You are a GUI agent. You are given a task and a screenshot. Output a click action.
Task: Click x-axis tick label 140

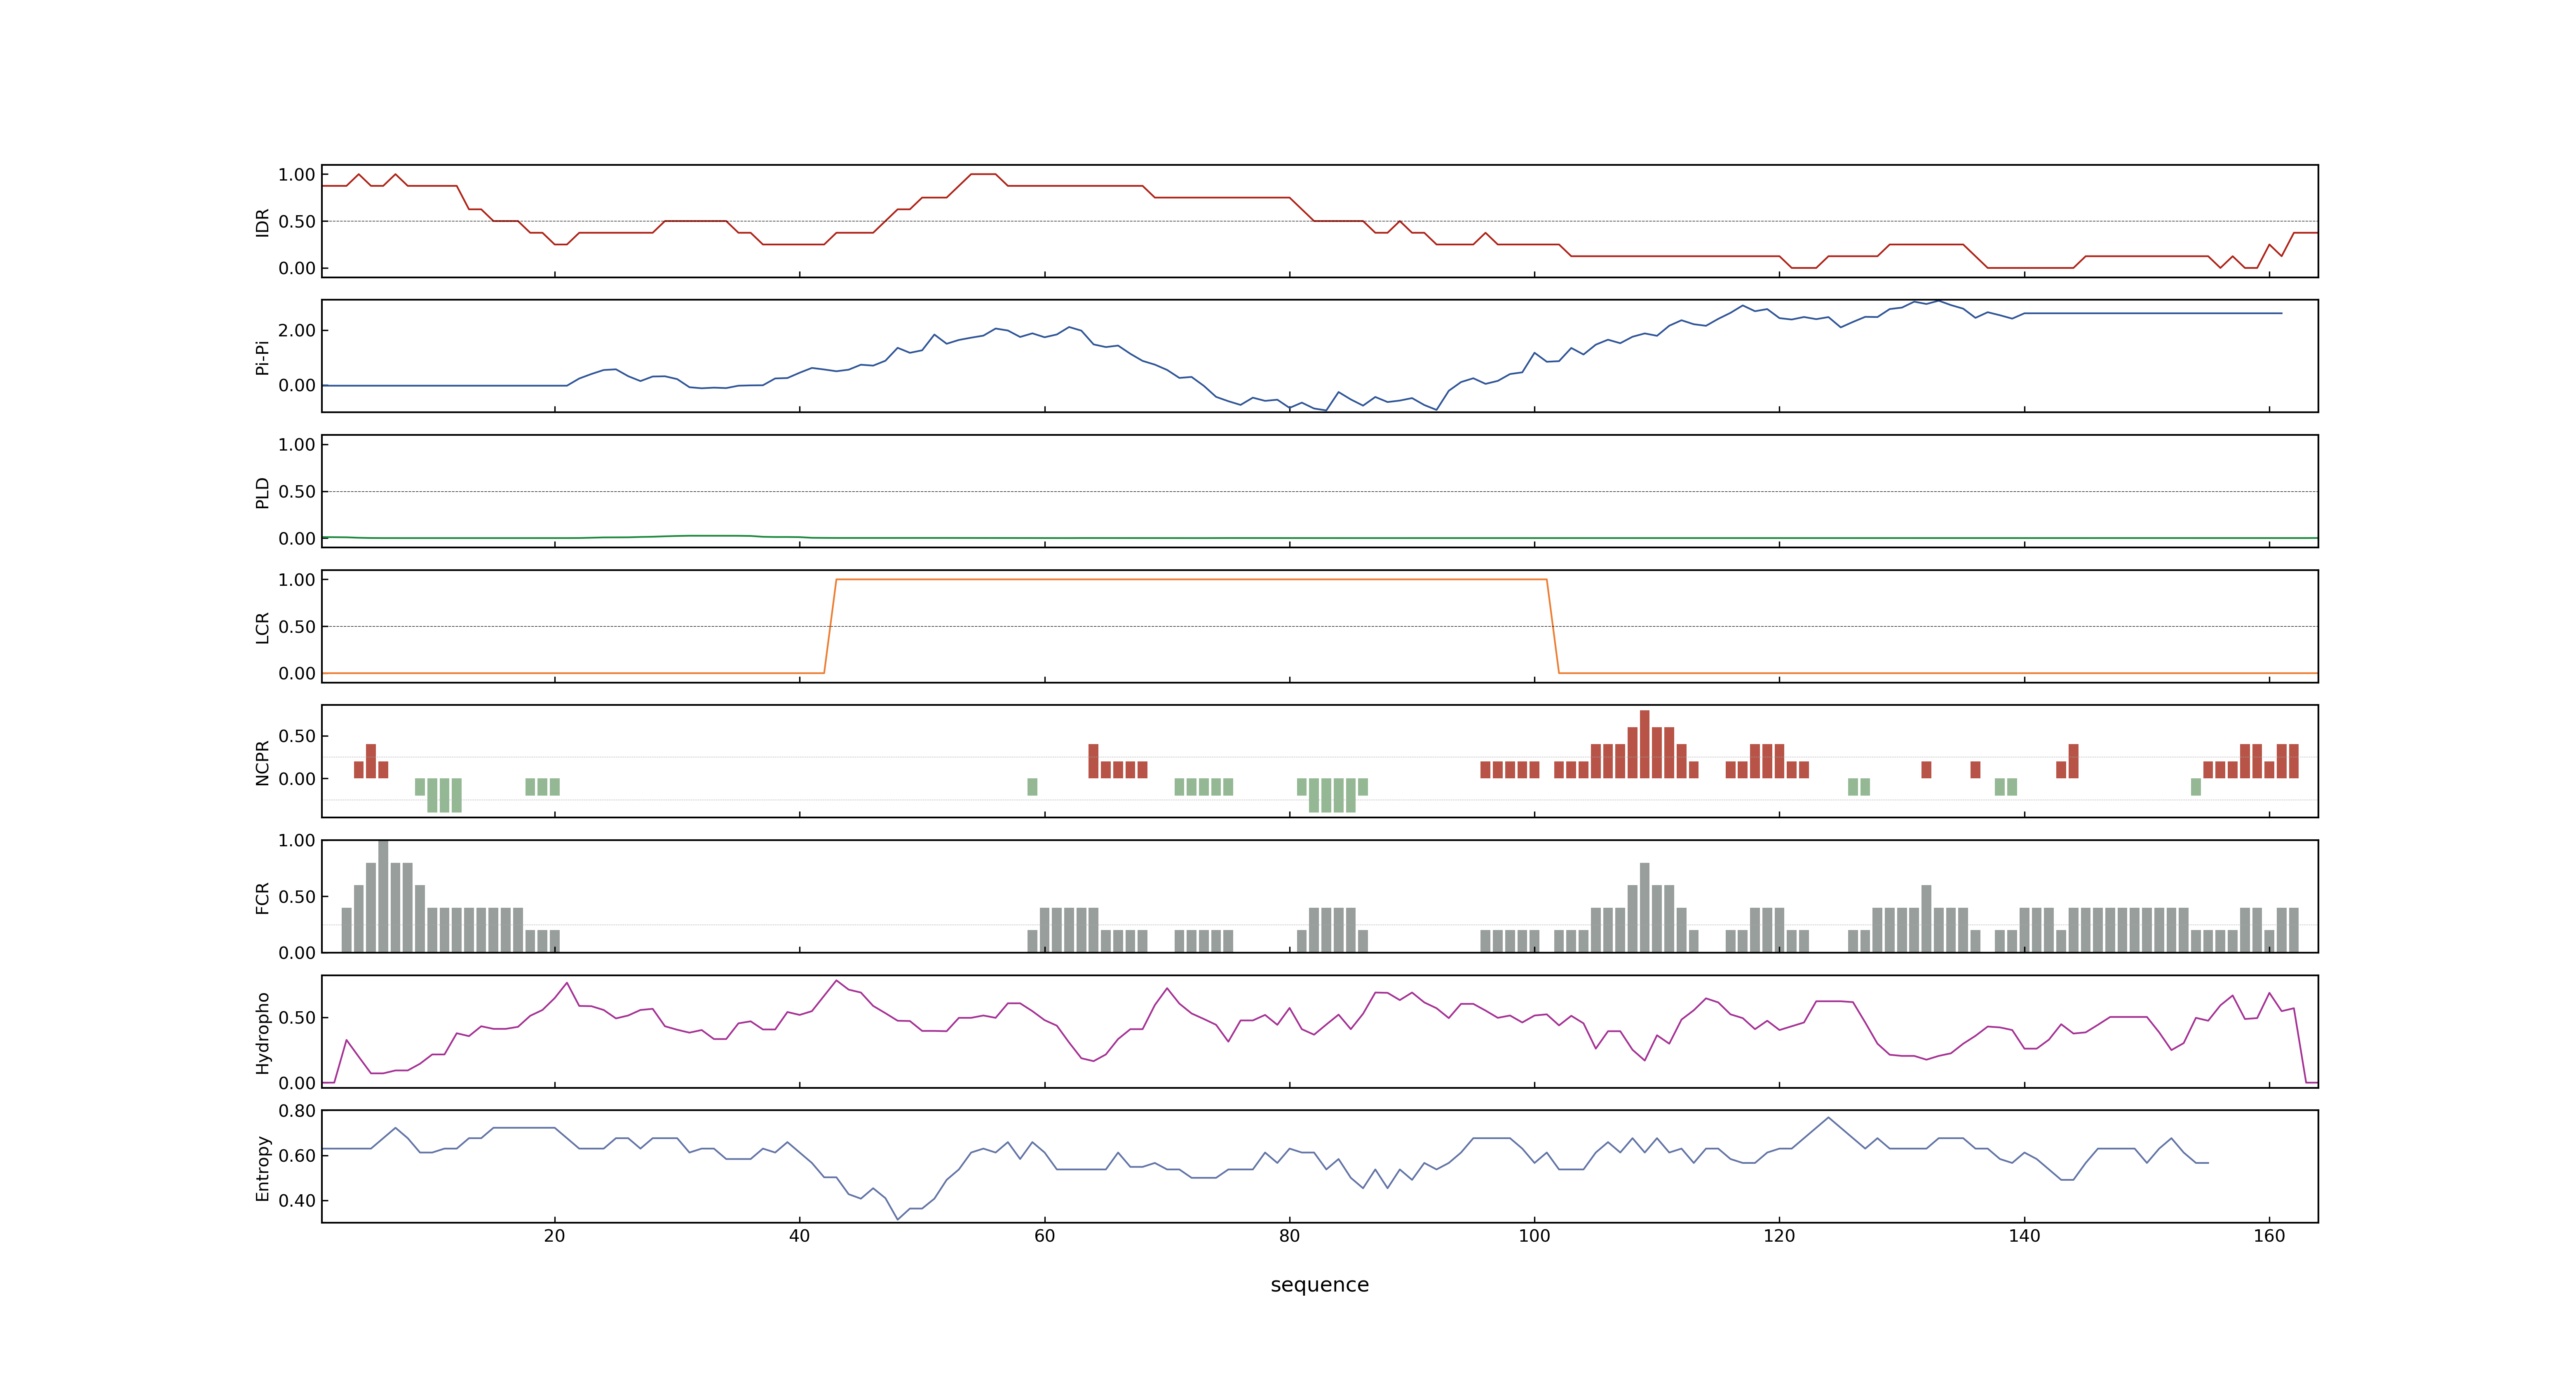(x=2024, y=1236)
